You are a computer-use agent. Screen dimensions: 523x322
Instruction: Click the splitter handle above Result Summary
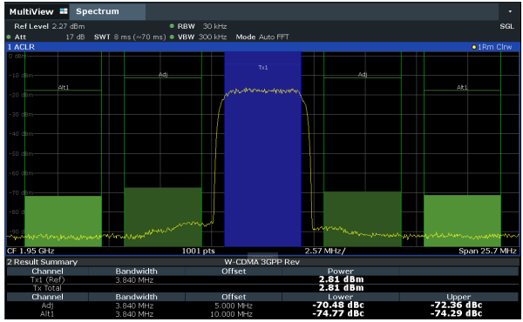click(x=262, y=256)
